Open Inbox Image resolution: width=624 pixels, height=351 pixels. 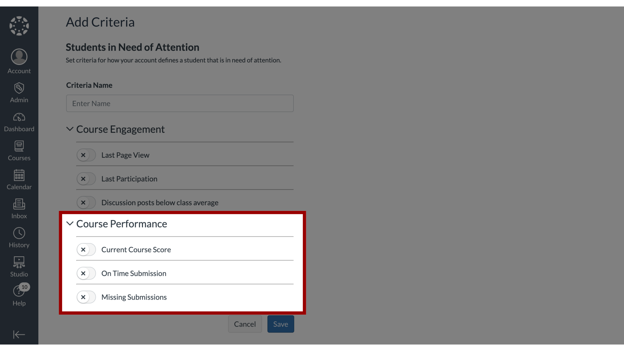19,208
